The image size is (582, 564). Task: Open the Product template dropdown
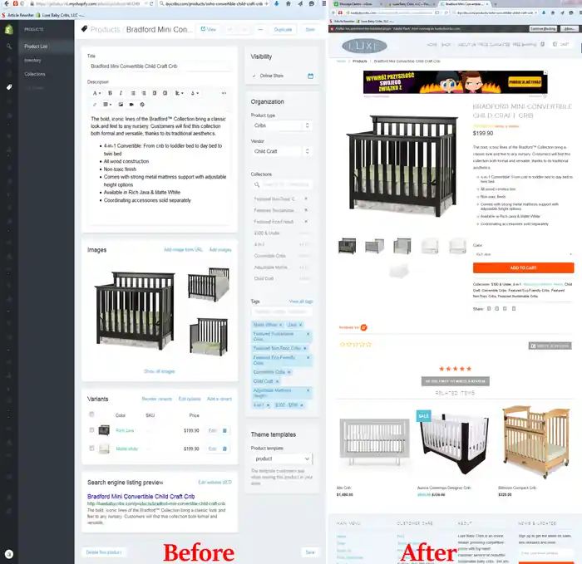282,459
